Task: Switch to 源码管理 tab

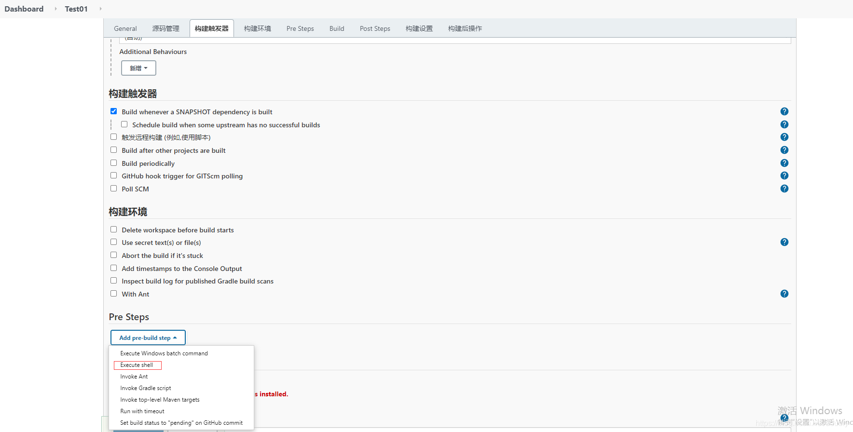Action: click(x=166, y=28)
